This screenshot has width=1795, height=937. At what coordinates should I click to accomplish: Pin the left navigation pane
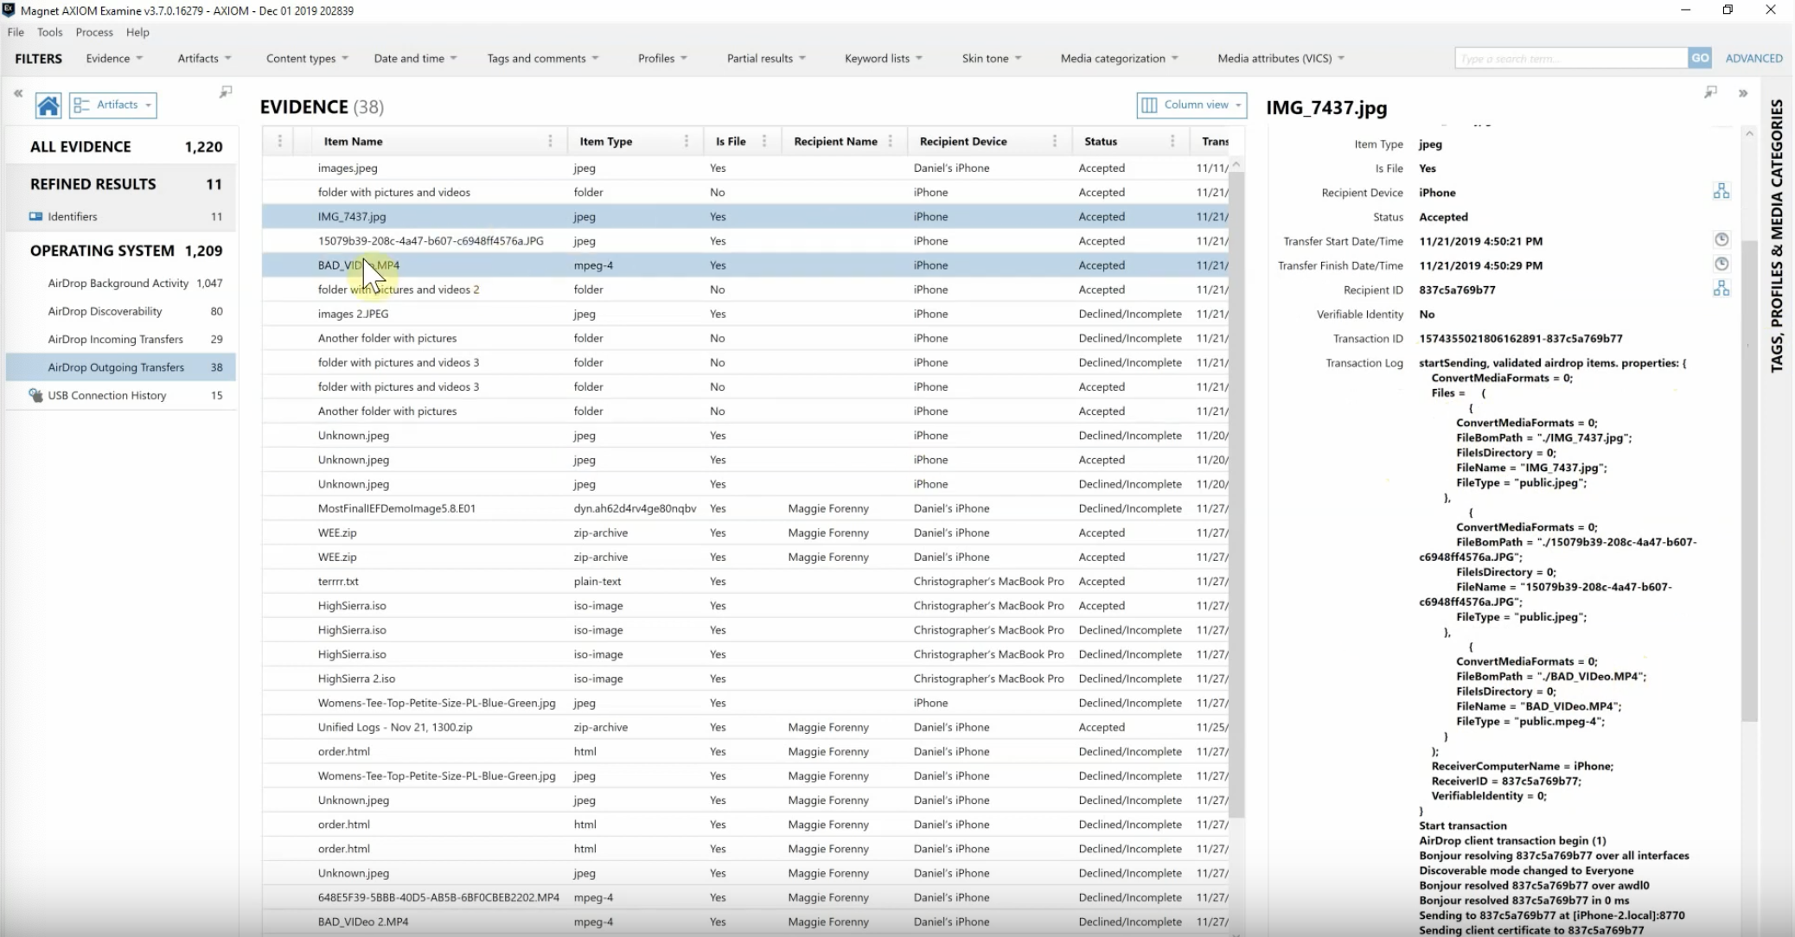click(226, 92)
